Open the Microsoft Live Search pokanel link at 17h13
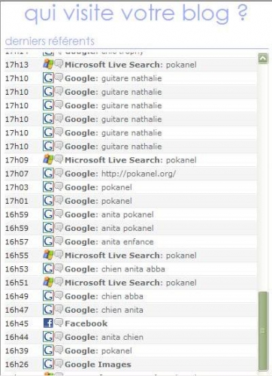The image size is (272, 376). tap(131, 65)
